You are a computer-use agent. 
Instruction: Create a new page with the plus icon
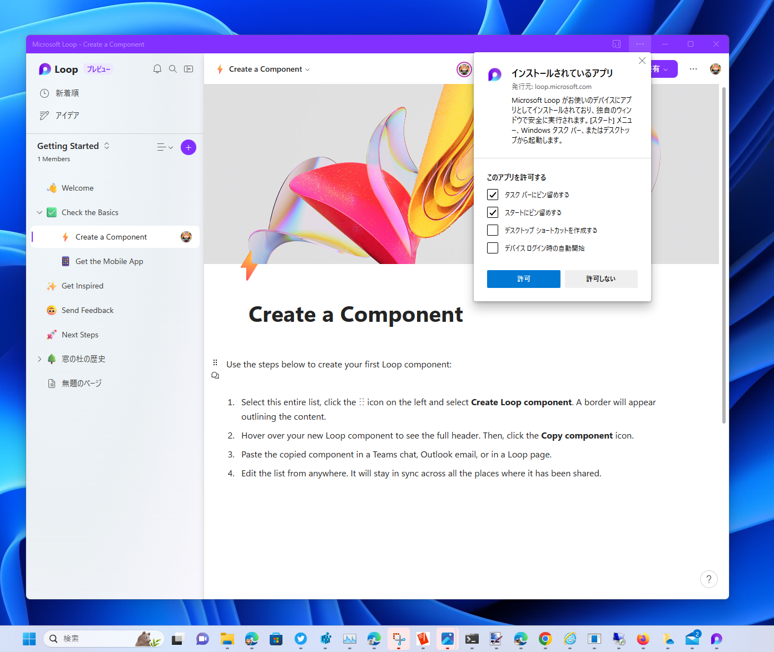pos(188,147)
